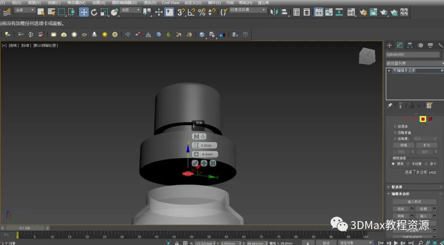The image size is (444, 245).
Task: Open Render Setup teapot icon
Action: point(363,12)
